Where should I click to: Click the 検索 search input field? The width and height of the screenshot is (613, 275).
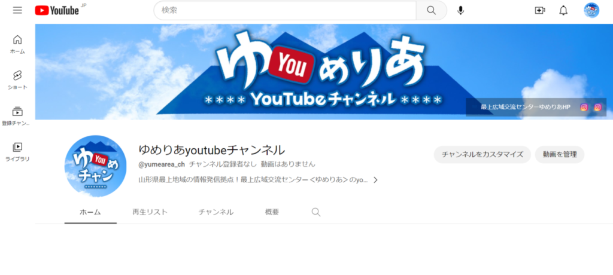point(285,11)
